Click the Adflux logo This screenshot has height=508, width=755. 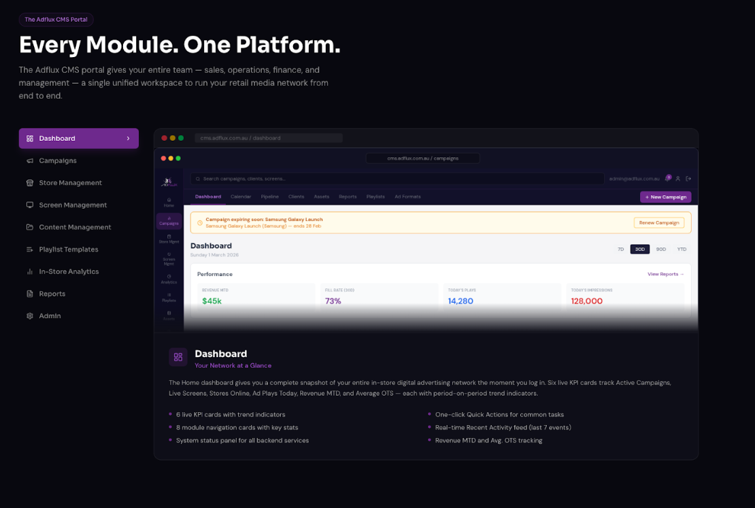click(x=169, y=182)
